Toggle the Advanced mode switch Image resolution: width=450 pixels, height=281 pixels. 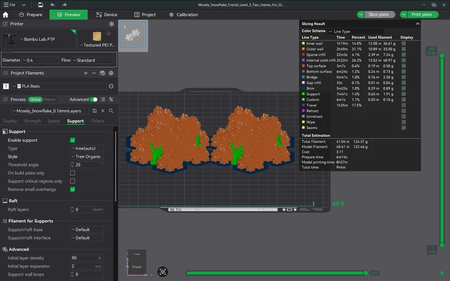click(93, 100)
